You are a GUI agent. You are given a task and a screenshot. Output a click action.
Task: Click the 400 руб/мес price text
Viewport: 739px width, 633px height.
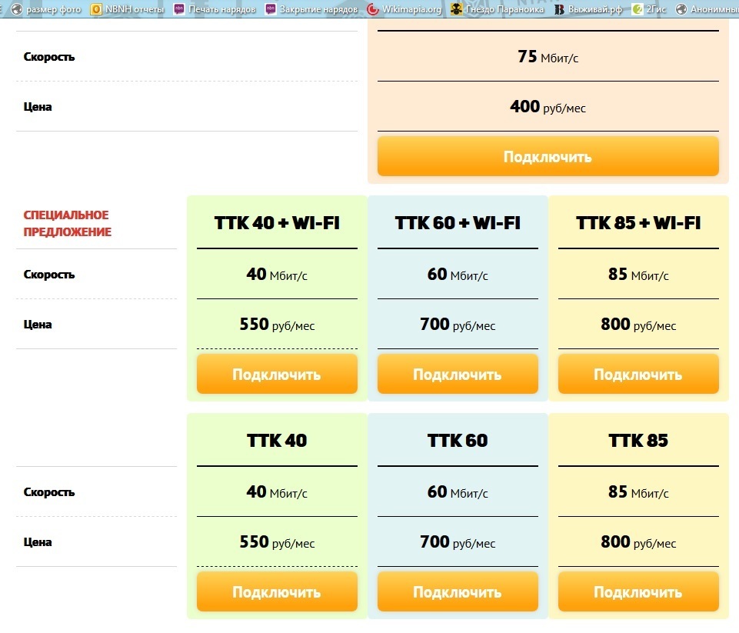point(548,107)
